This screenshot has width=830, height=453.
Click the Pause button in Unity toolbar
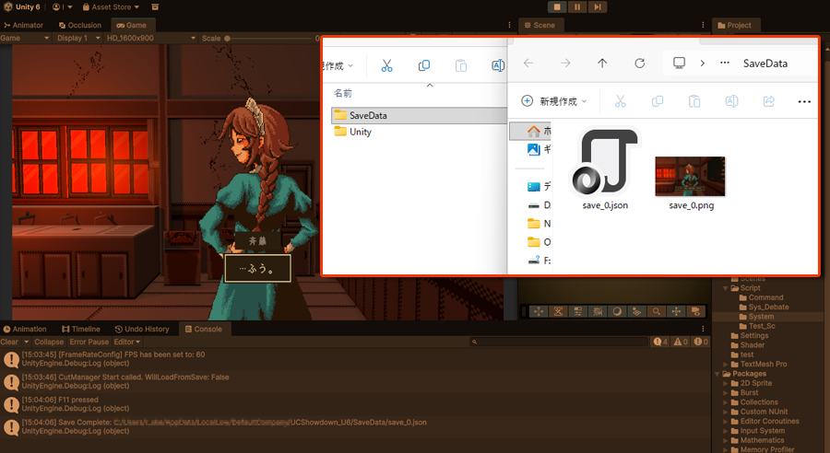(x=577, y=7)
